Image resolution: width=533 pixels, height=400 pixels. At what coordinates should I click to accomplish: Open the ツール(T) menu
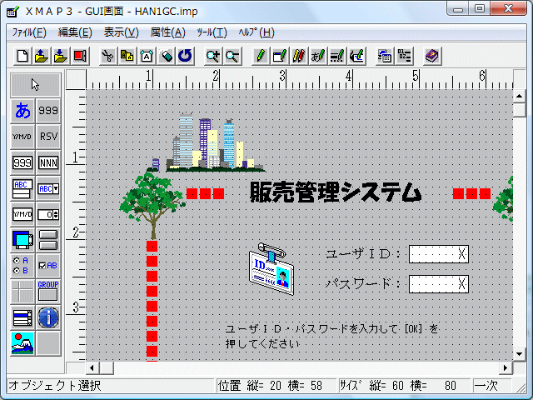pyautogui.click(x=212, y=32)
